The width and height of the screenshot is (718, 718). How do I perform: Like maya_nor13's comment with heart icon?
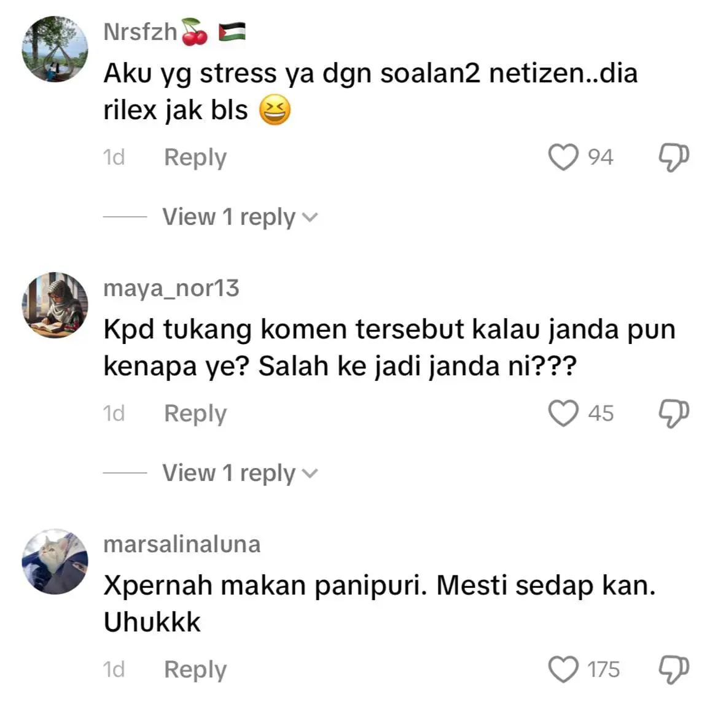pos(563,413)
